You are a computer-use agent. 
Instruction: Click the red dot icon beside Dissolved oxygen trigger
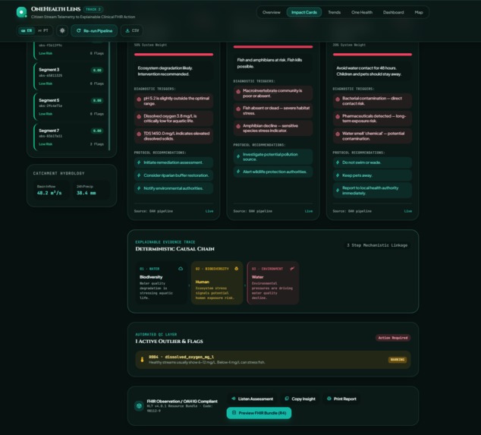coord(139,117)
